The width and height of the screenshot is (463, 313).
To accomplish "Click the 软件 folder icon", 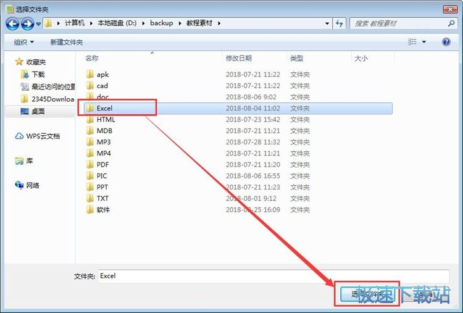I will click(x=90, y=209).
